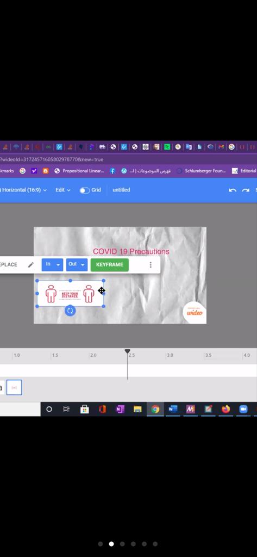Expand the In animation dropdown
The image size is (257, 557).
[52, 265]
